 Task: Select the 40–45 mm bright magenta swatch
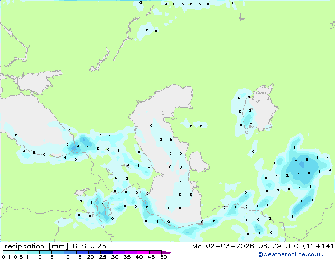(143, 252)
